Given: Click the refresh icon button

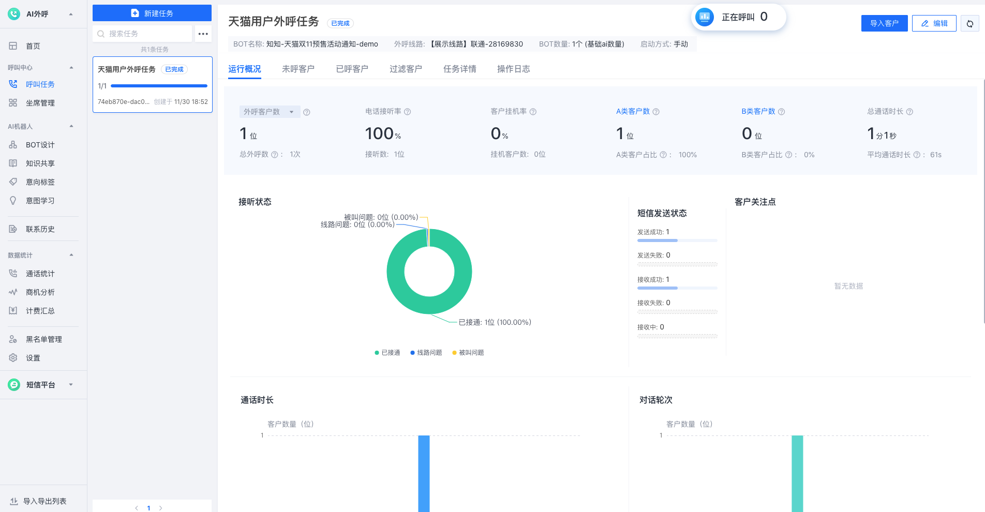Looking at the screenshot, I should pos(970,23).
